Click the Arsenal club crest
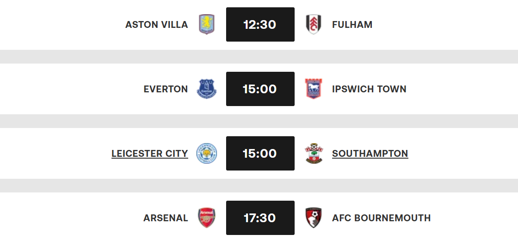The image size is (518, 240). click(206, 218)
